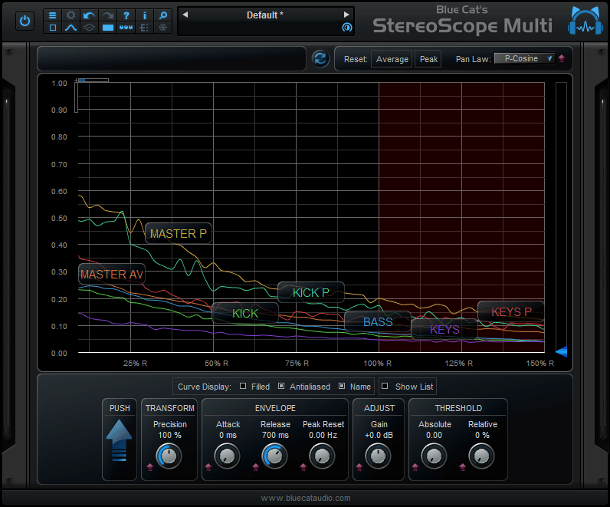Open the www.bluecataudio.com link
This screenshot has height=507, width=610.
click(x=305, y=498)
